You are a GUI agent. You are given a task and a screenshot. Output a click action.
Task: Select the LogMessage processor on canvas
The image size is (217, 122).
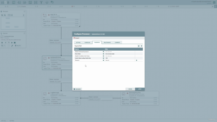click(61, 98)
